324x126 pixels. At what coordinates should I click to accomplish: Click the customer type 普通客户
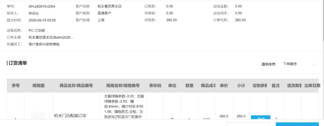(104, 13)
